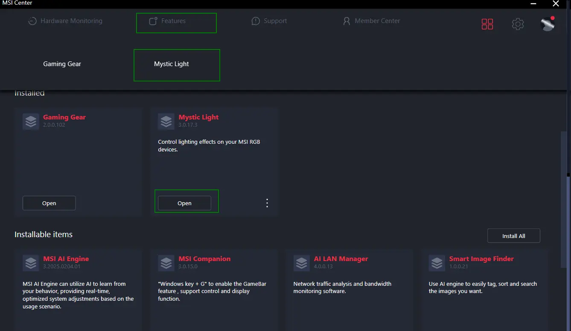Click the MSI Companion title

pos(204,259)
